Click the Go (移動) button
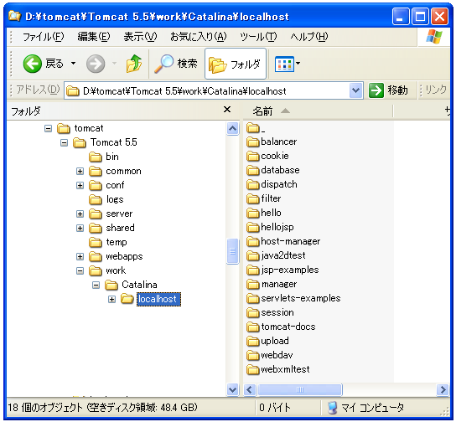 point(388,90)
